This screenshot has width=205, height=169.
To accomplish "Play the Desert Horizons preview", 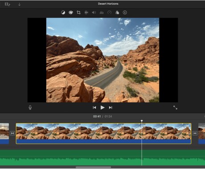I will pyautogui.click(x=102, y=108).
